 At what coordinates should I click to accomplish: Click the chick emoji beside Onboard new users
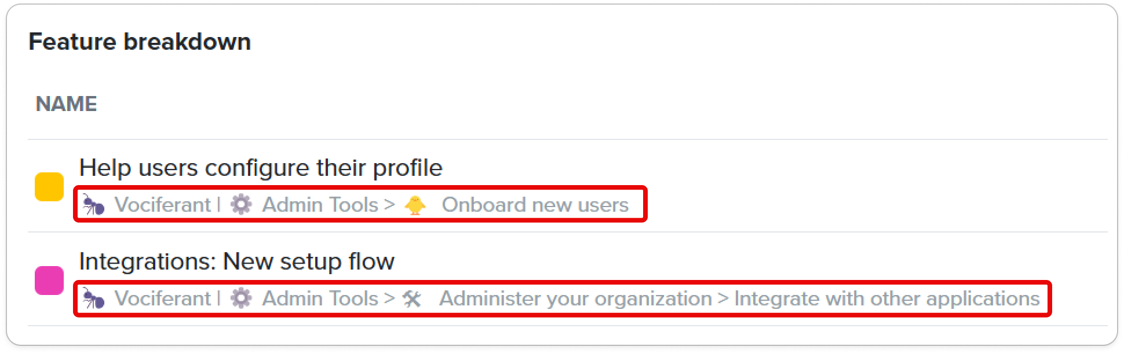pos(415,205)
